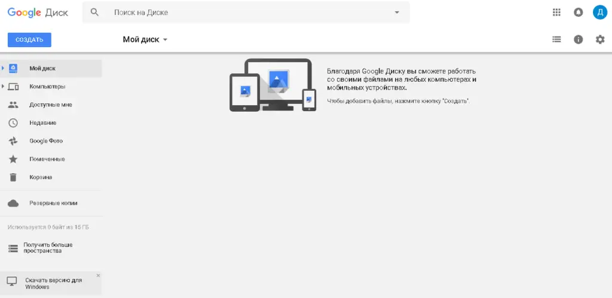The height and width of the screenshot is (298, 612).
Task: Open Google Фото section
Action: [x=46, y=141]
